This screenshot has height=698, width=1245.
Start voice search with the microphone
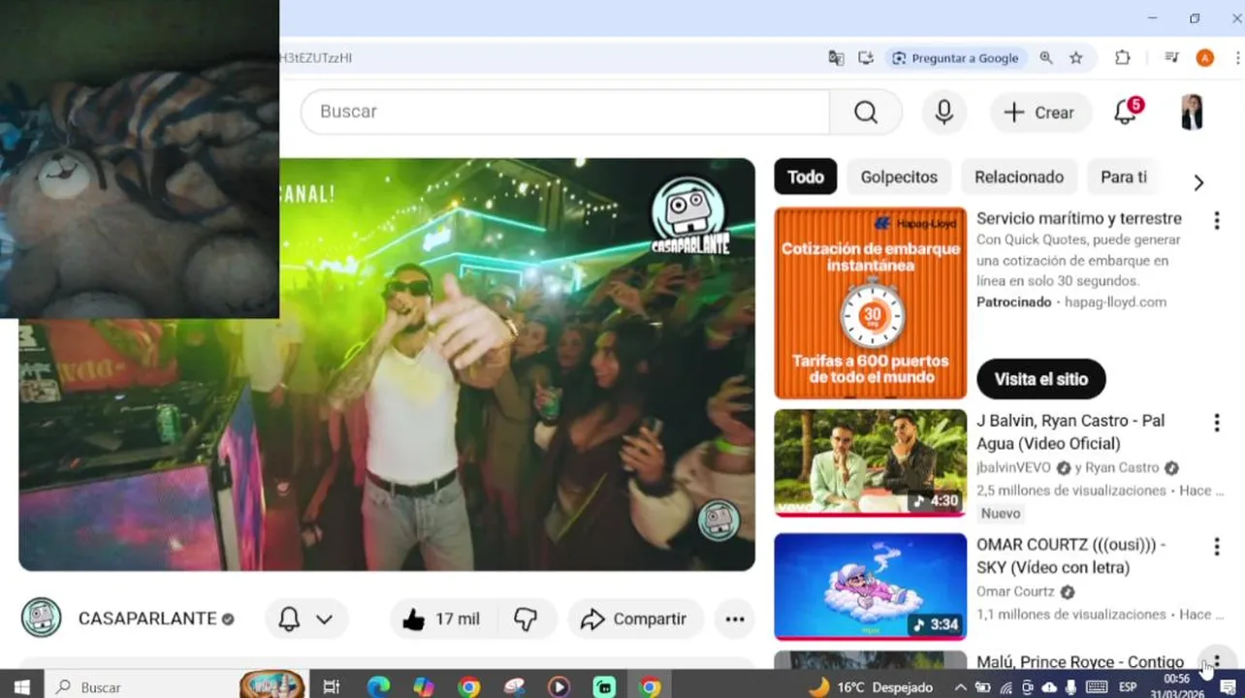tap(943, 112)
